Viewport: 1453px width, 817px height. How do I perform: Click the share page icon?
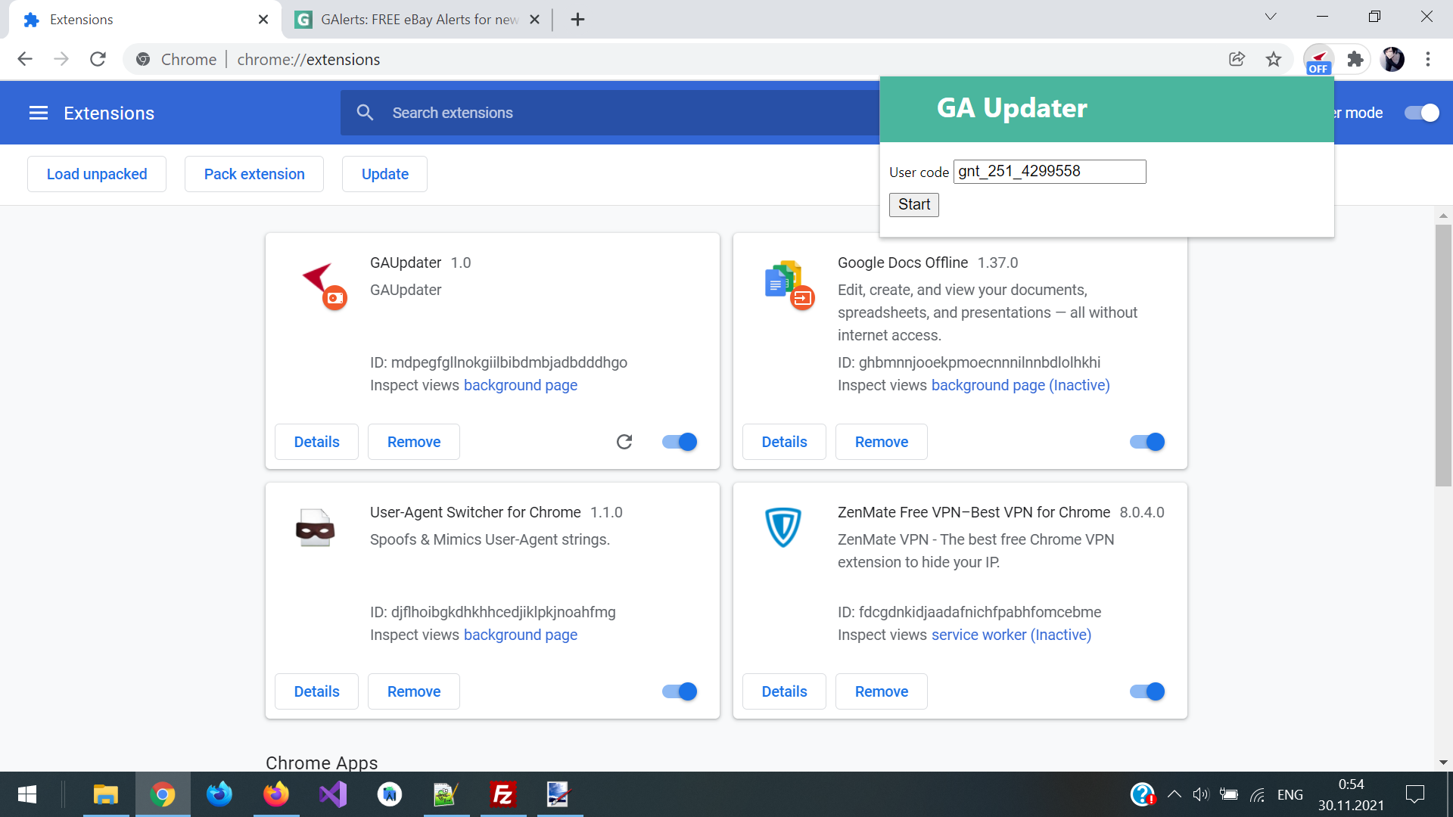click(x=1237, y=59)
